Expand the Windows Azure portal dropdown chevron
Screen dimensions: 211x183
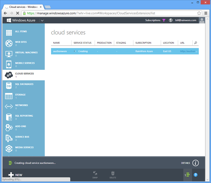(x=42, y=21)
